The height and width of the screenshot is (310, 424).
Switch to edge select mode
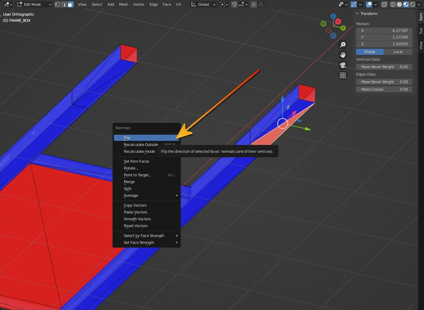[64, 5]
